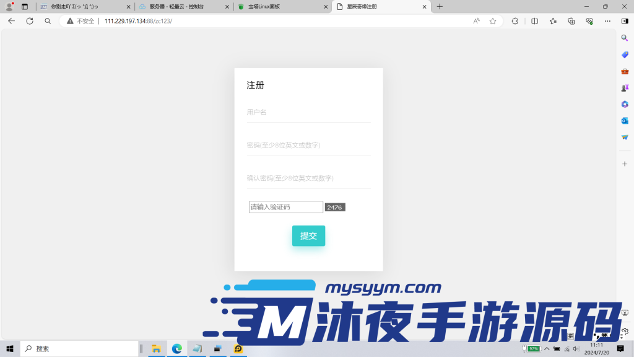
Task: Open Outlook from the Edge sidebar
Action: click(625, 121)
